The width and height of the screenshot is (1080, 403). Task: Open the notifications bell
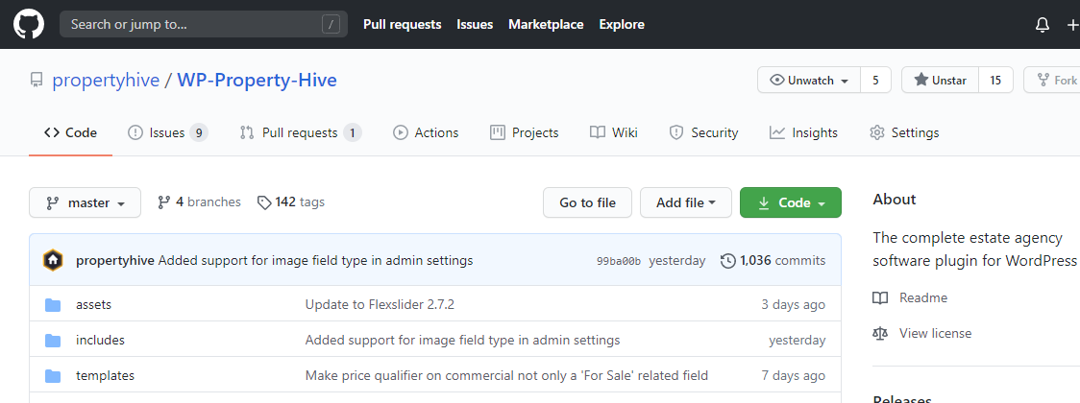tap(1043, 25)
